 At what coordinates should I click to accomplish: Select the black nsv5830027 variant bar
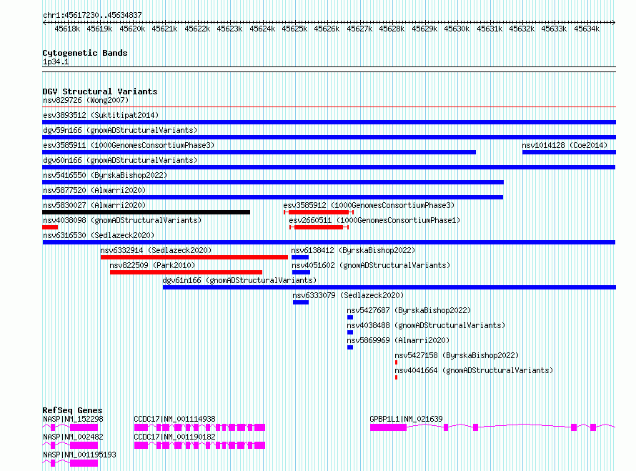point(146,212)
